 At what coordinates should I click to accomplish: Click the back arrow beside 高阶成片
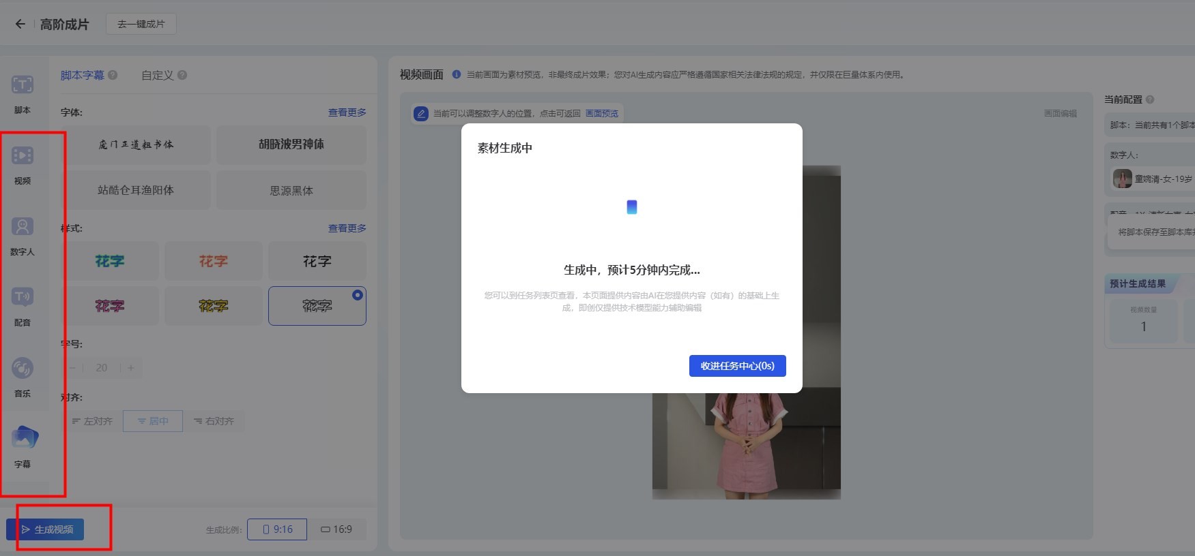(20, 25)
